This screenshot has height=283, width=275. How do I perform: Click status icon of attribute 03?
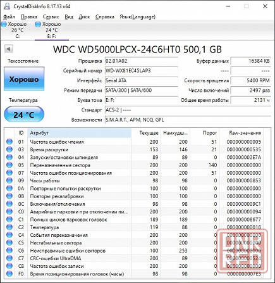tap(9, 149)
